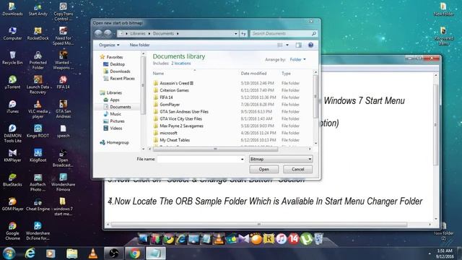Open the speech file on desktop

click(x=63, y=131)
